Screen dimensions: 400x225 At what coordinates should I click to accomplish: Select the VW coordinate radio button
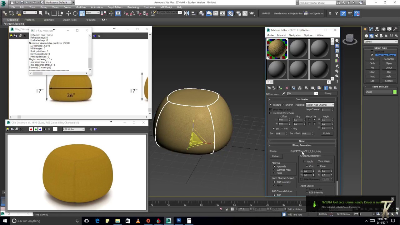point(282,129)
